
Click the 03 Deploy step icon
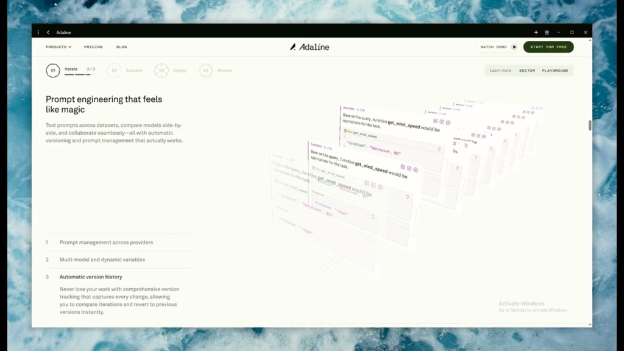[161, 70]
